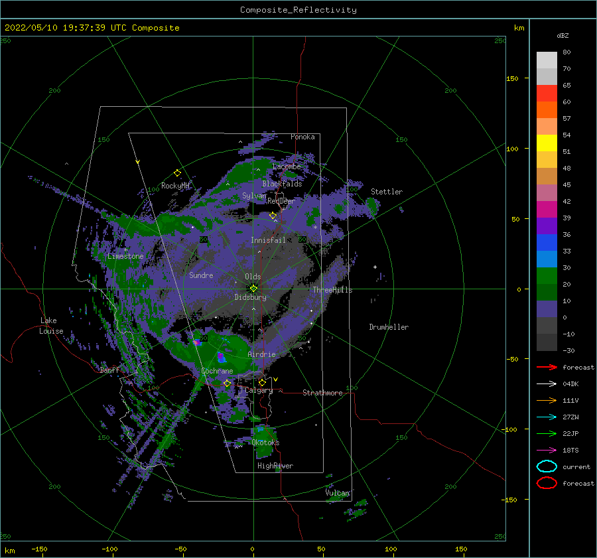This screenshot has width=597, height=558.
Task: Select the orange 111V arrow icon
Action: coord(547,400)
